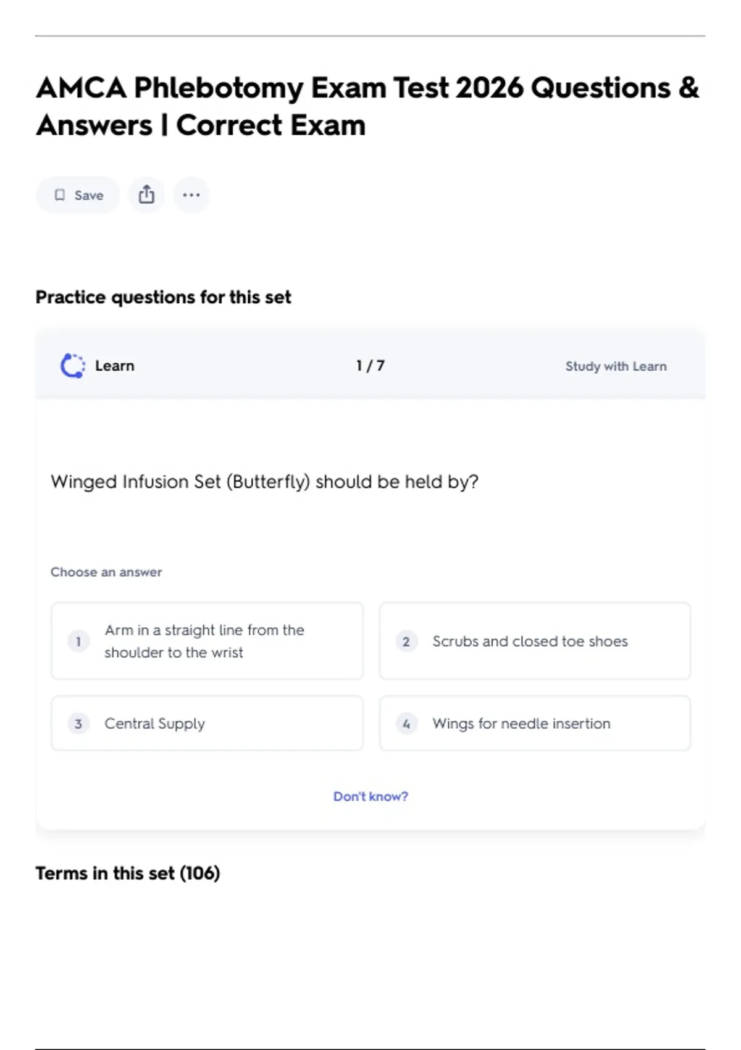Click the Learn label in card header
This screenshot has height=1050, width=741.
[x=114, y=366]
